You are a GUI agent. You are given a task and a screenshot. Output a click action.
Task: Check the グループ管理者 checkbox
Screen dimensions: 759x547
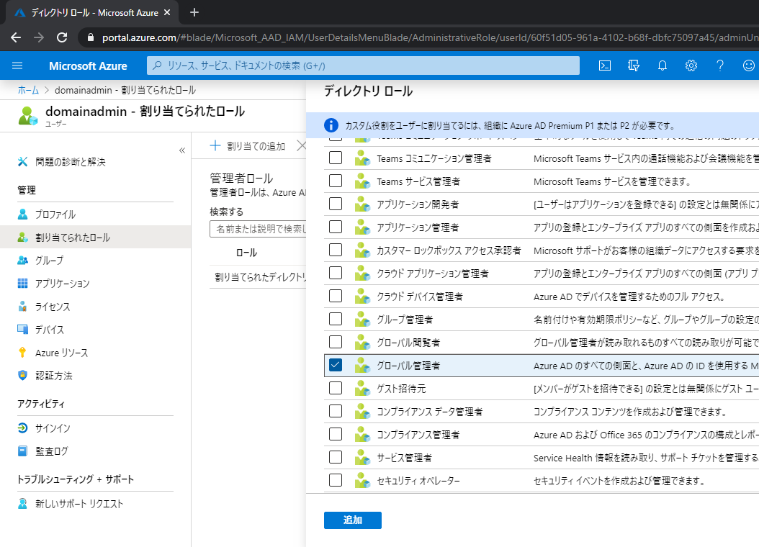(336, 319)
